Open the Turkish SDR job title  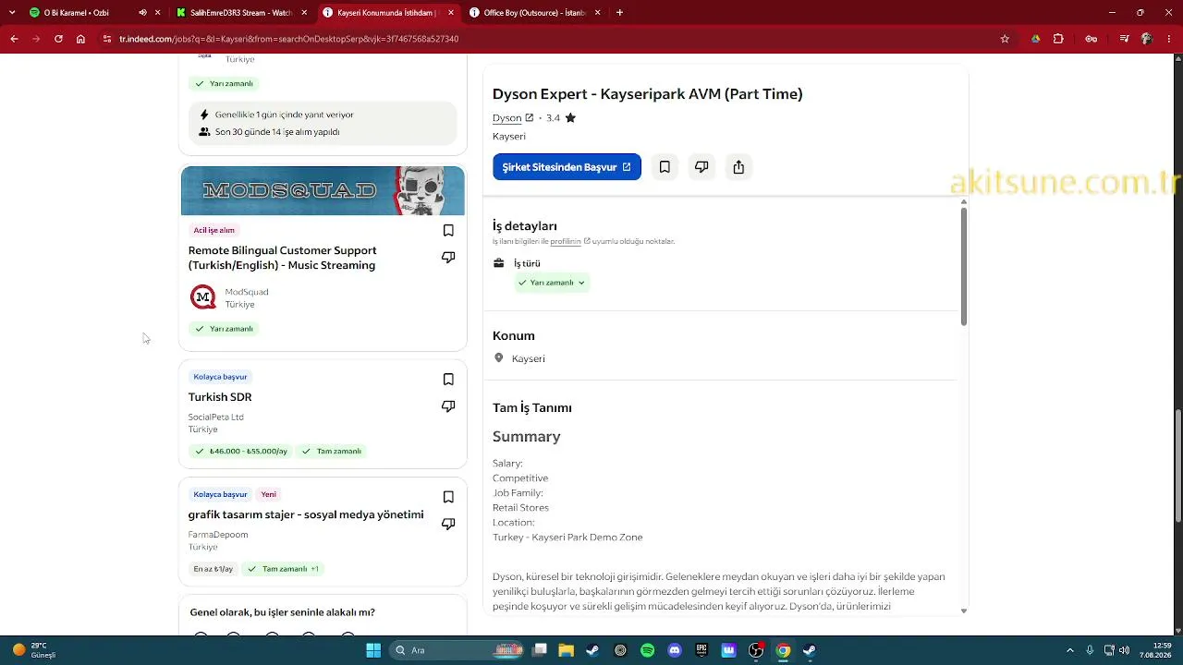(220, 397)
